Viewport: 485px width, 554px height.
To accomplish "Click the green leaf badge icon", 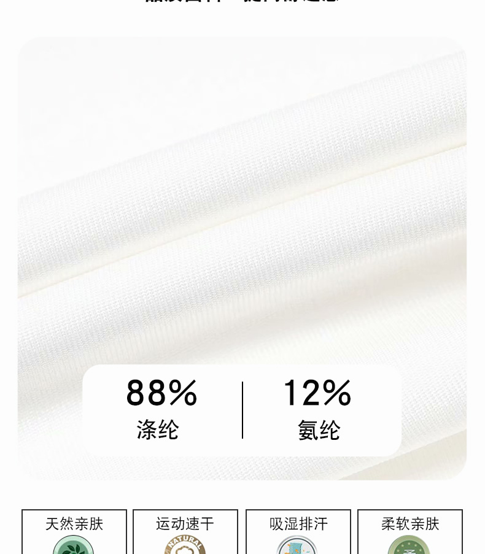I will click(74, 545).
